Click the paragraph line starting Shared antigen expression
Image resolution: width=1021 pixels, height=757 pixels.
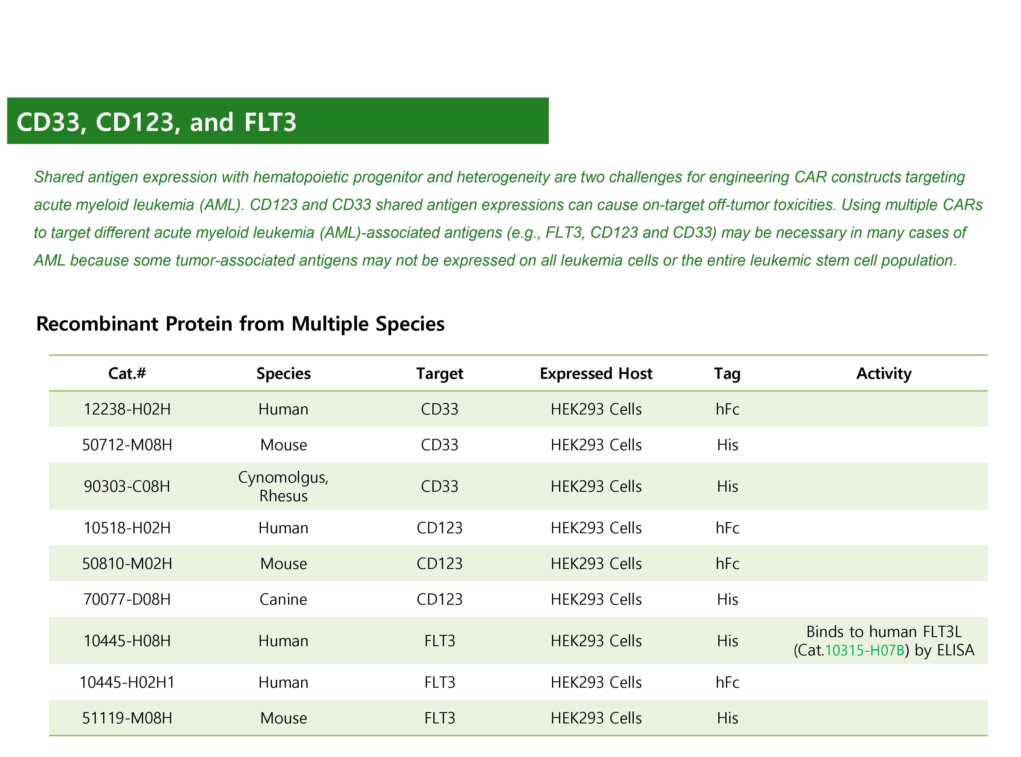499,177
